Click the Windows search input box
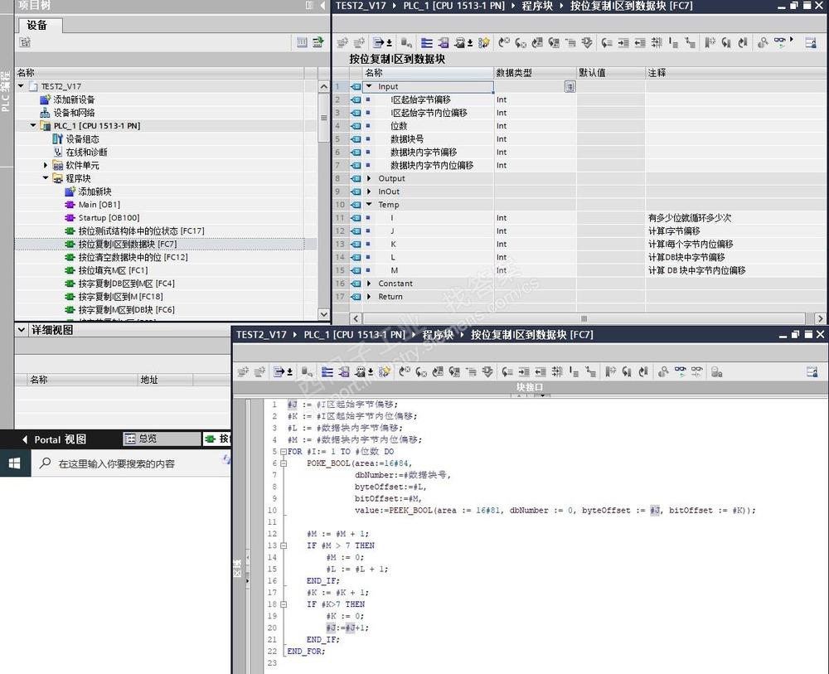Viewport: 829px width, 674px height. pos(116,464)
